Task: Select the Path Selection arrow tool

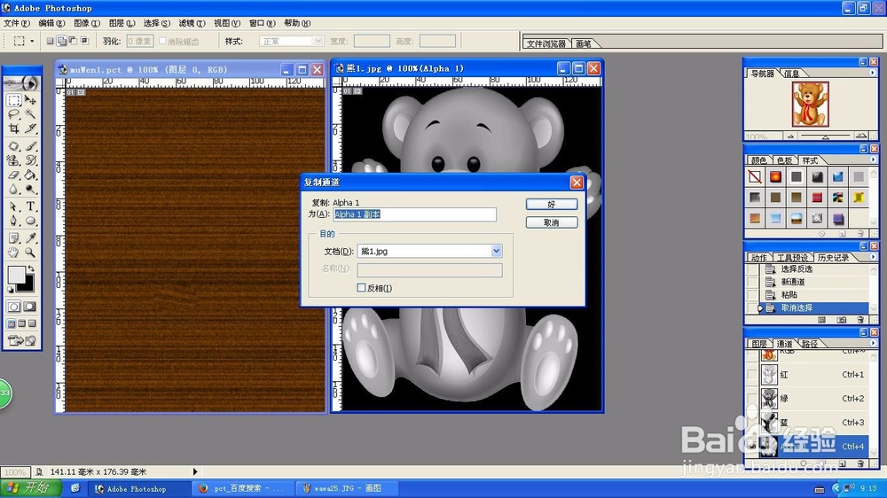Action: tap(14, 206)
